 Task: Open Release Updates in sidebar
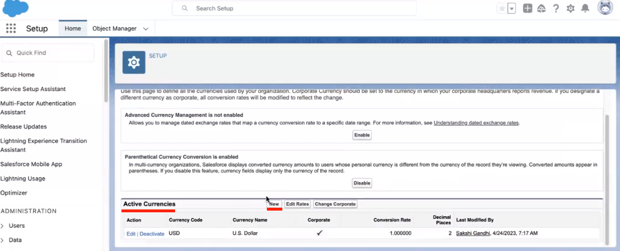click(24, 126)
